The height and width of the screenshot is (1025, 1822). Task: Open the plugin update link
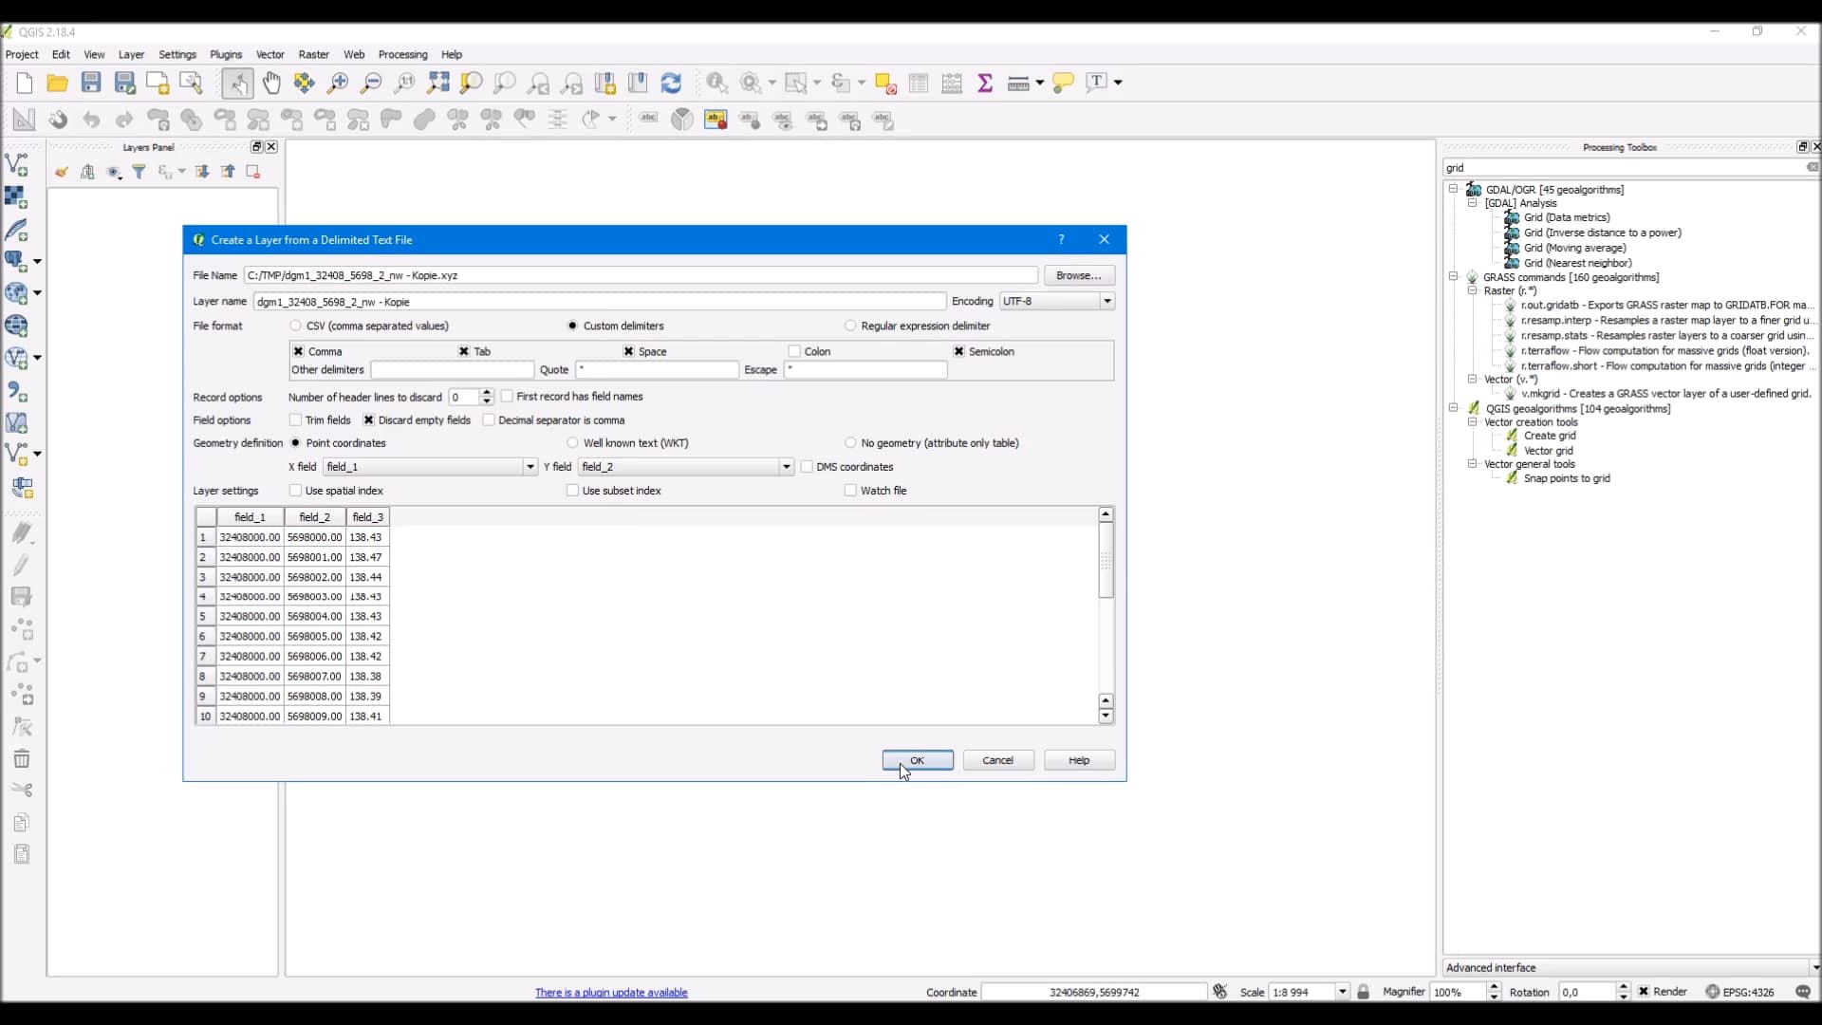[613, 993]
